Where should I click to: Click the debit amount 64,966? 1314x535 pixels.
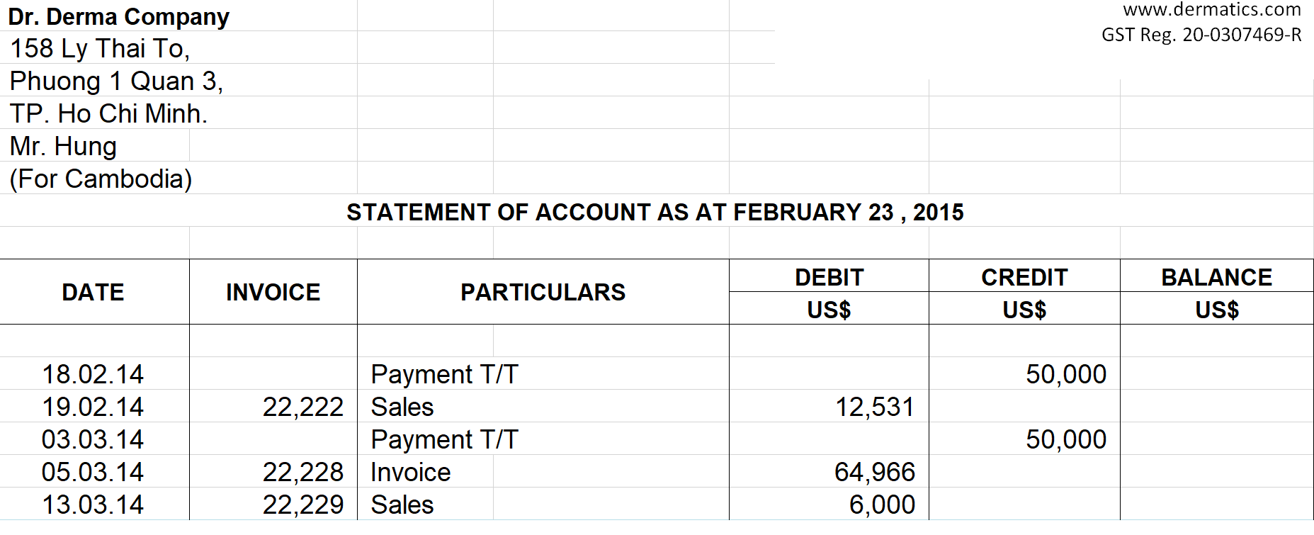tap(875, 472)
